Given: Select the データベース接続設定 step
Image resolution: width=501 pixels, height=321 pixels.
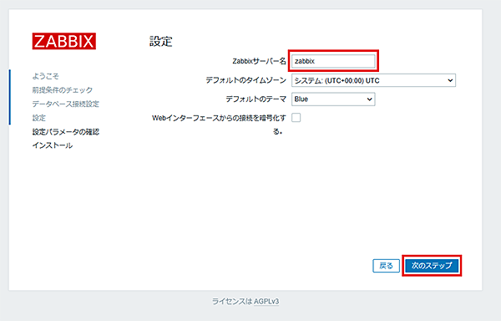Looking at the screenshot, I should click(x=65, y=104).
